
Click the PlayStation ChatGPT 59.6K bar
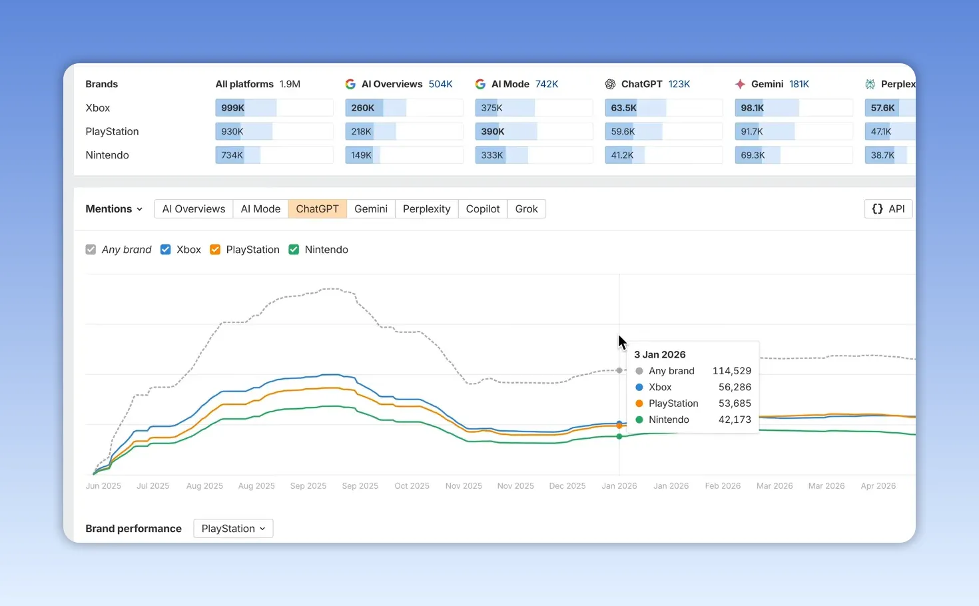pos(664,132)
